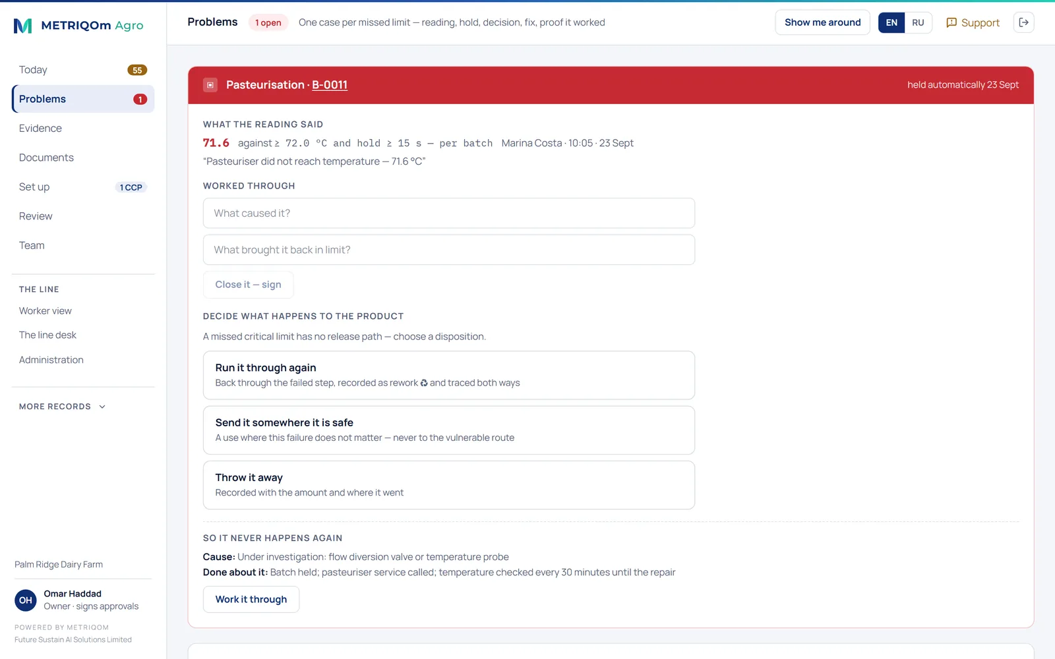Switch language to EN
Screen dimensions: 1055x659
coord(891,22)
